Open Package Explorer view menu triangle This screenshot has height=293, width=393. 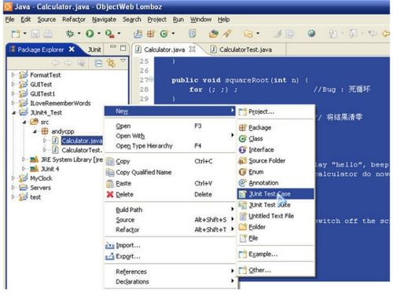(123, 61)
